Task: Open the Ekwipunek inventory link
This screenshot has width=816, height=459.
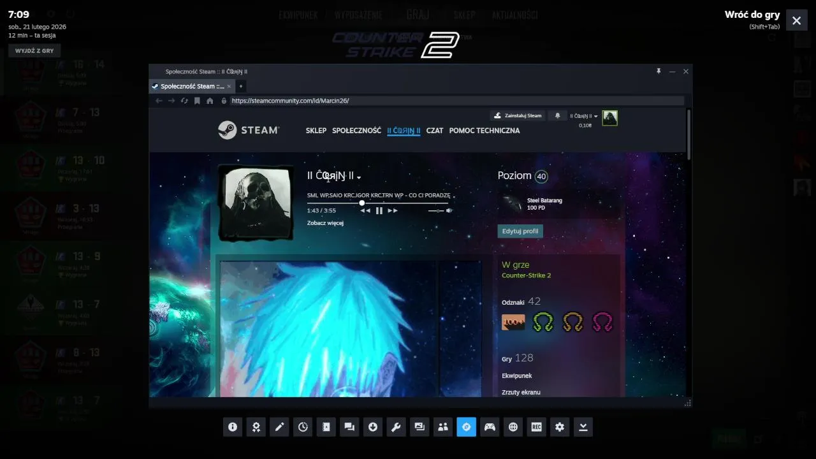Action: click(x=516, y=376)
